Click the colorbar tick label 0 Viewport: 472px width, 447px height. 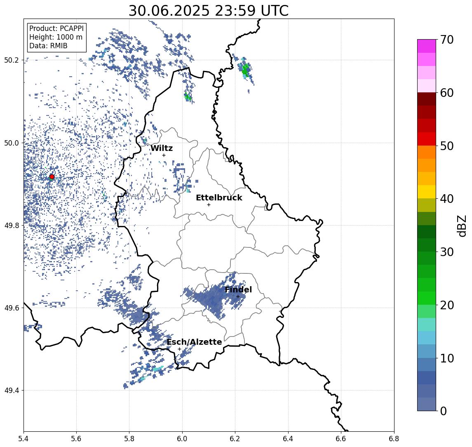(444, 411)
